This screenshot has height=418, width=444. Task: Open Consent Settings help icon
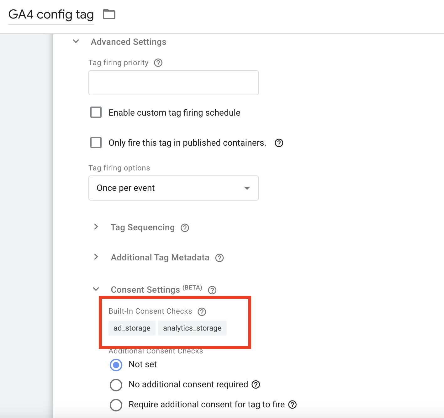212,290
